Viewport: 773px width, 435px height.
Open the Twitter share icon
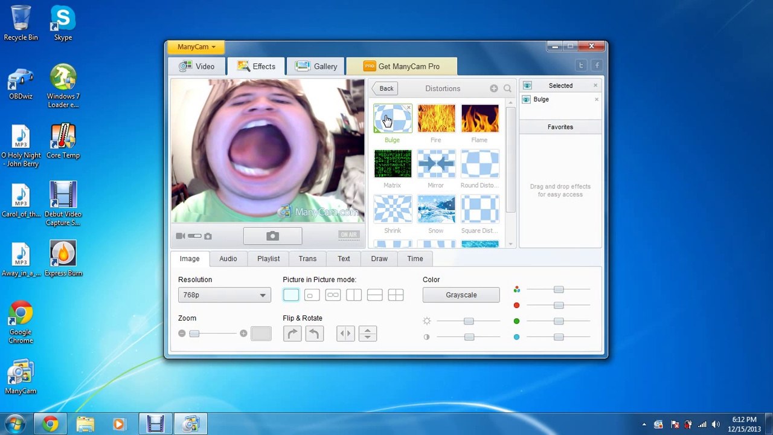581,65
